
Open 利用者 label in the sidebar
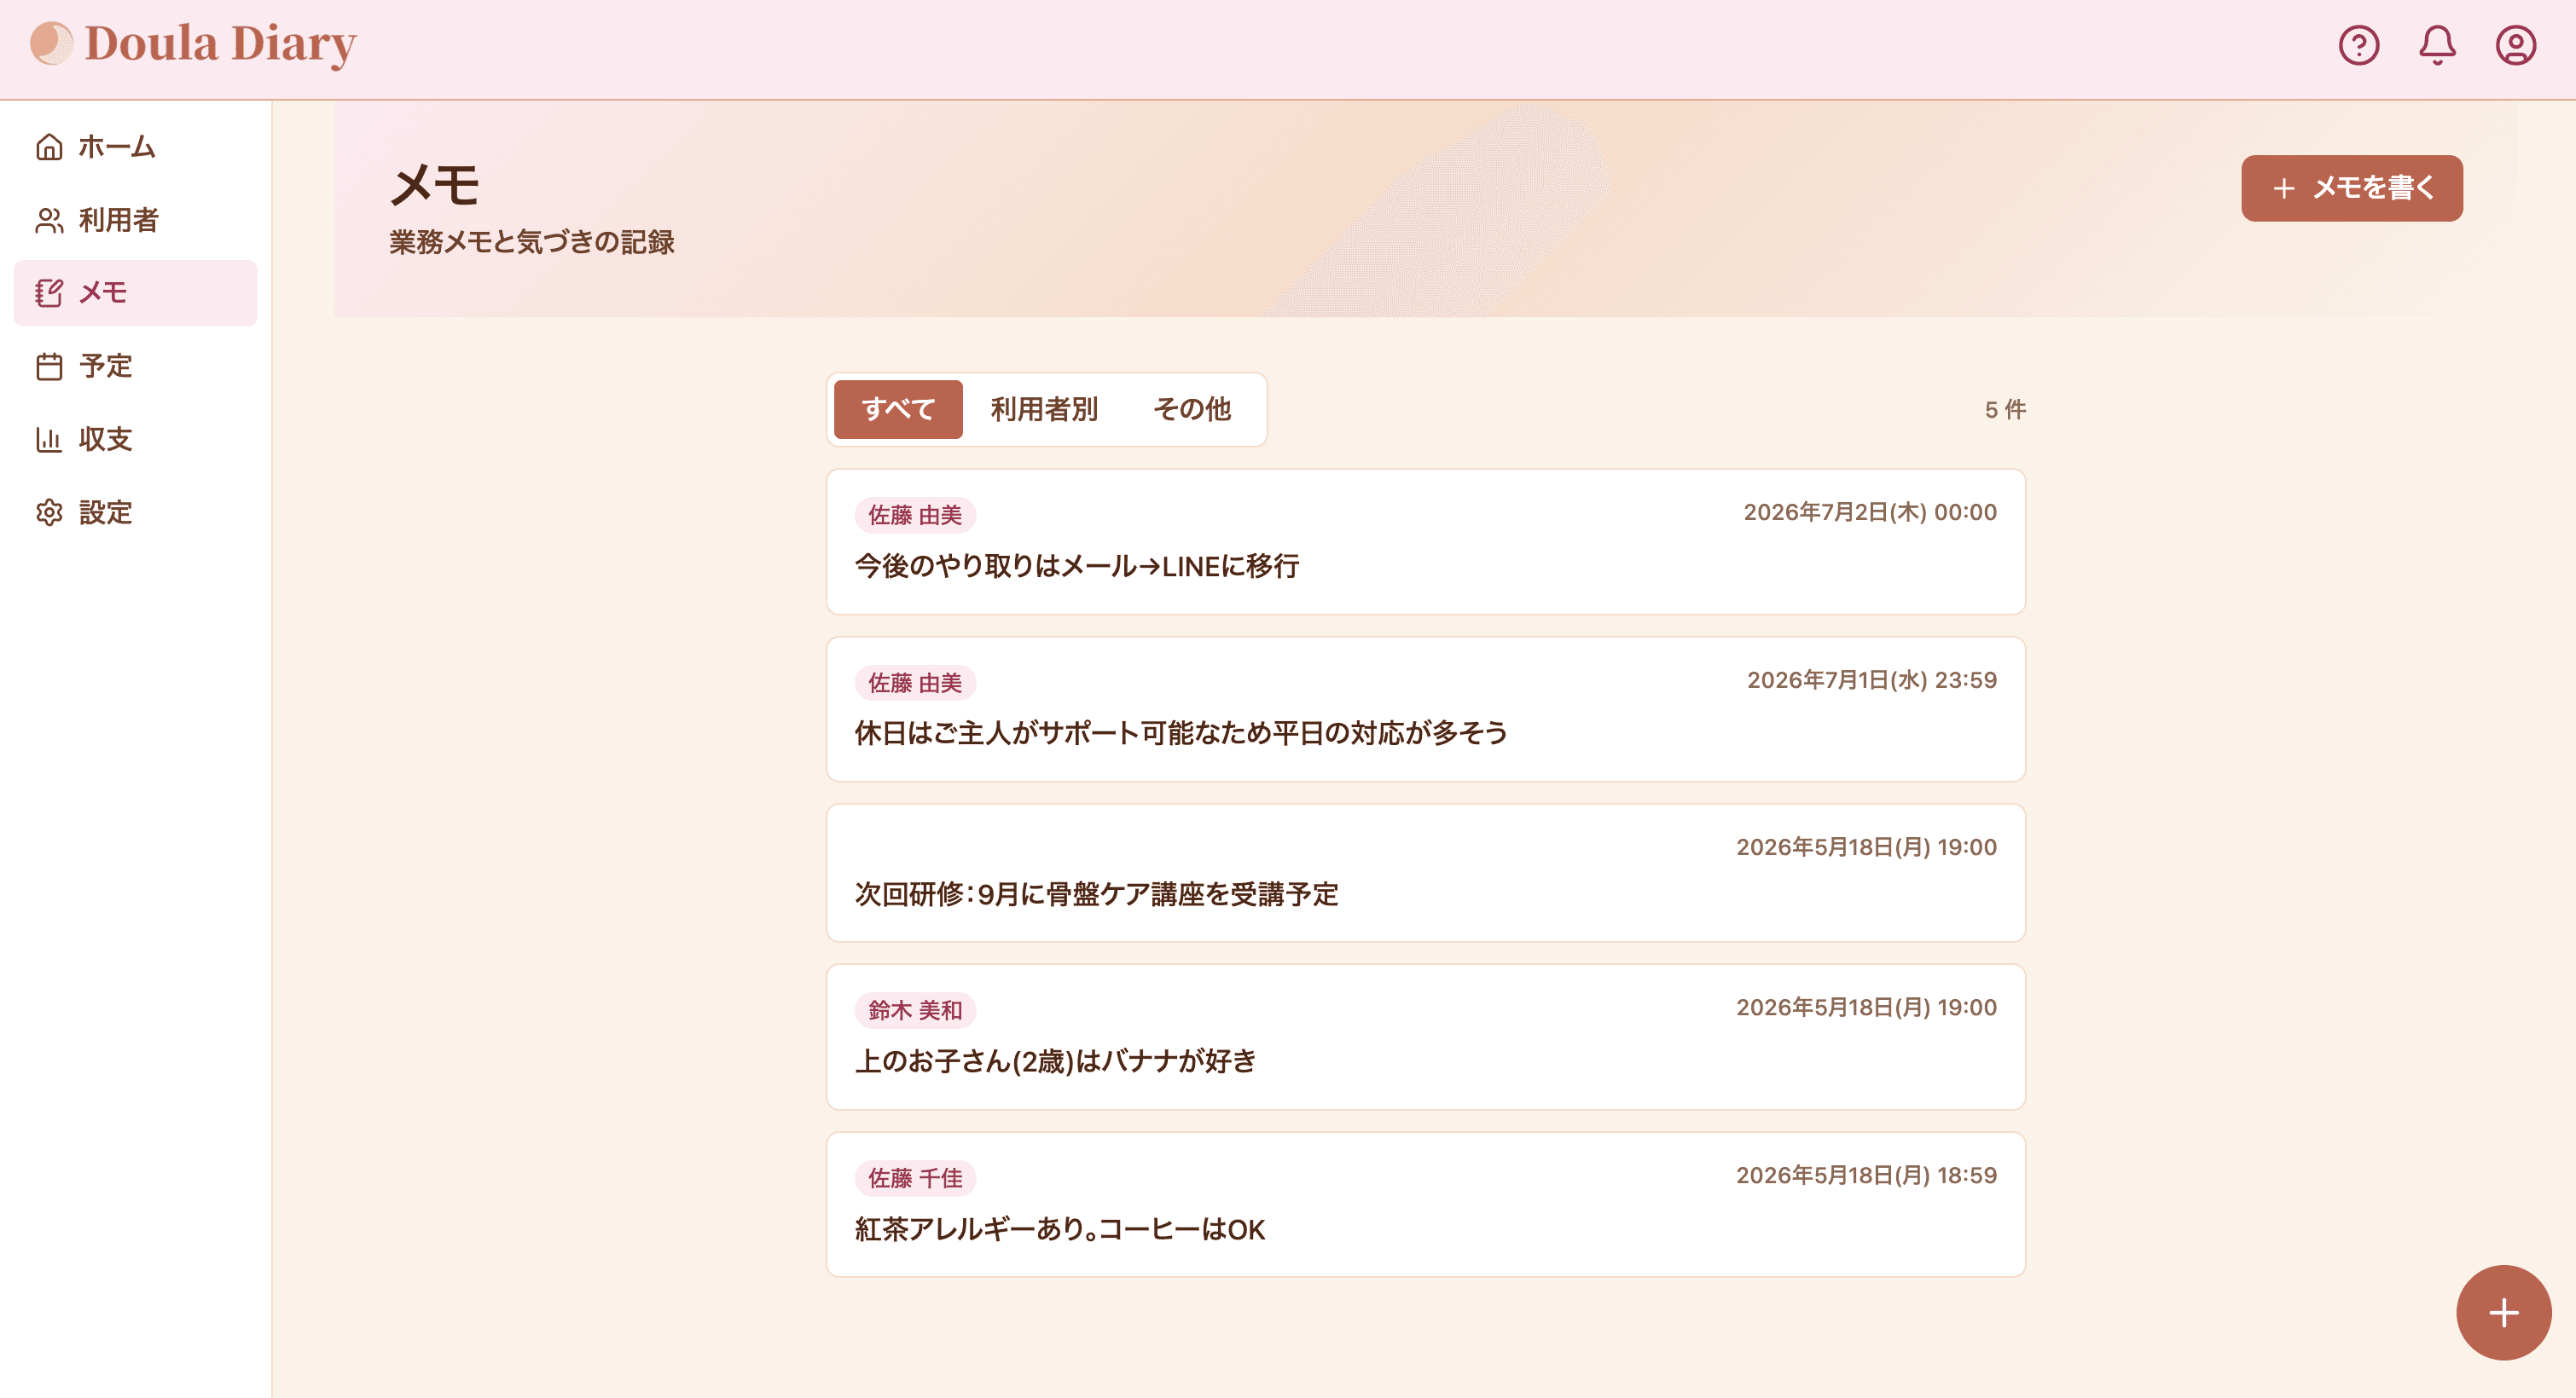point(119,220)
